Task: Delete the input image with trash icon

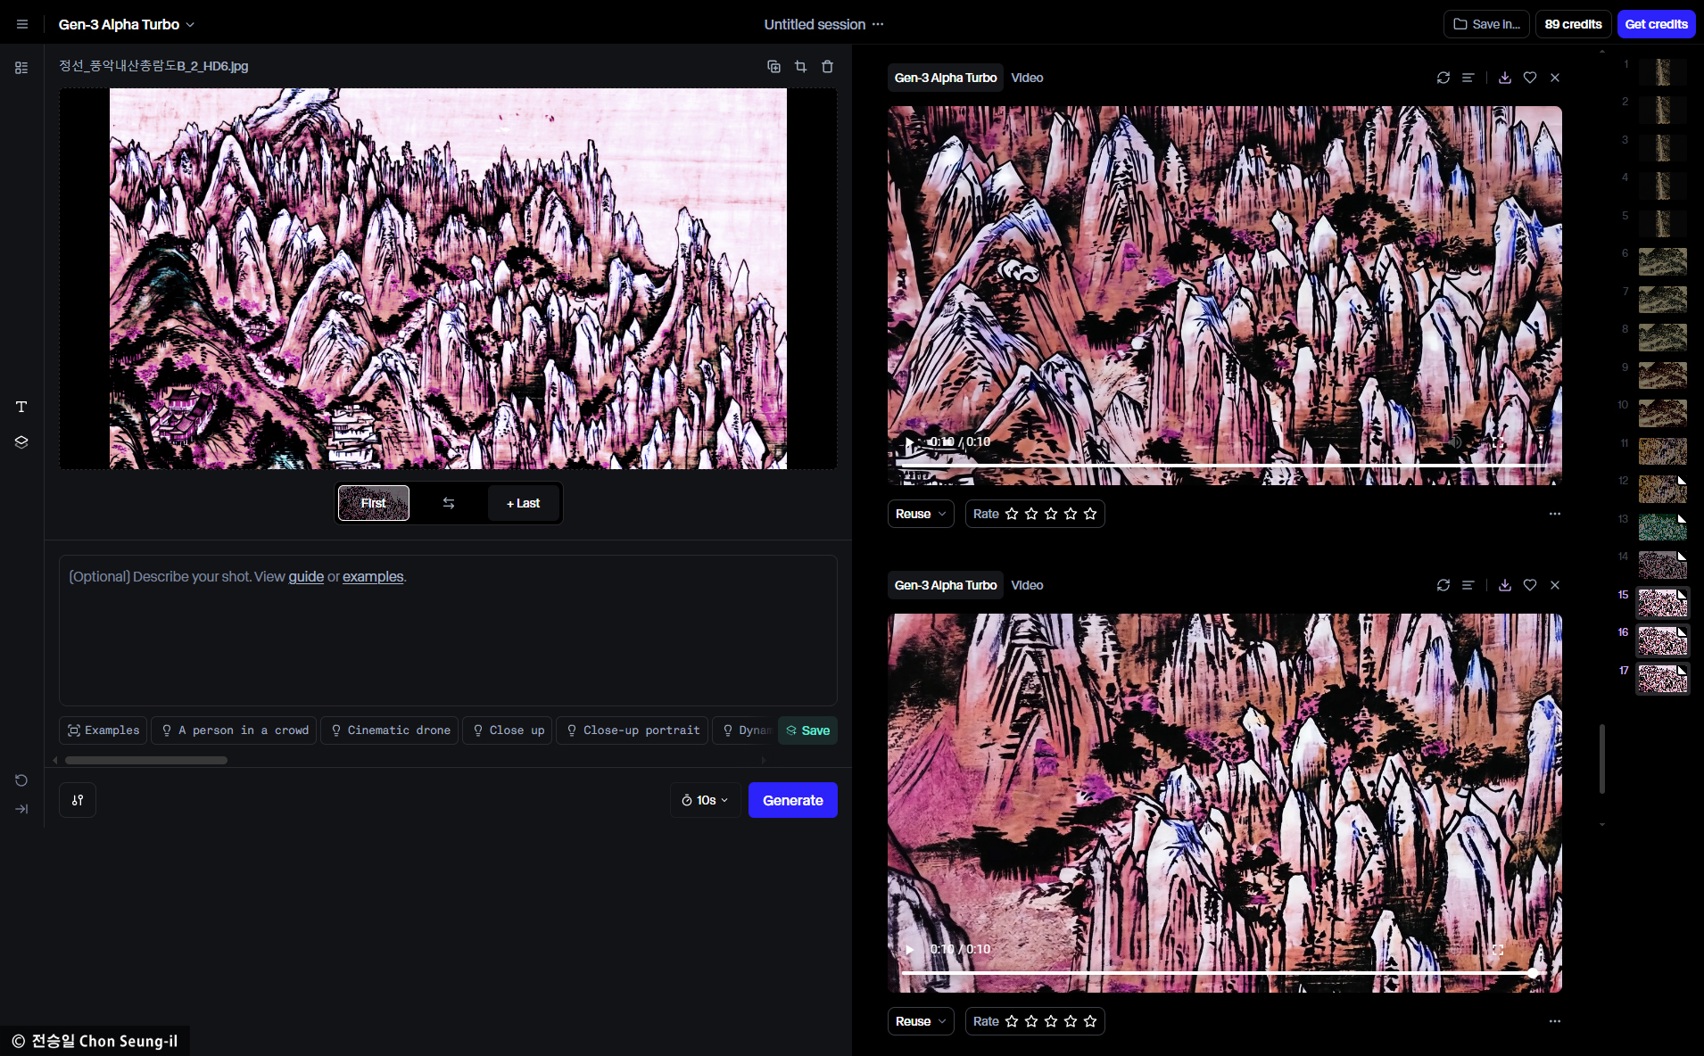Action: pos(827,67)
